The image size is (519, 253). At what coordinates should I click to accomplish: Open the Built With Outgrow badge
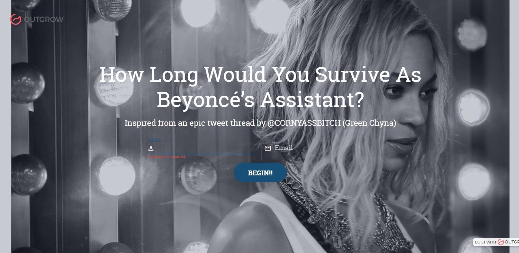(496, 242)
